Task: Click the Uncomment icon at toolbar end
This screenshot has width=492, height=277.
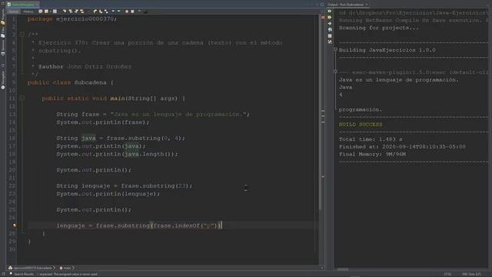Action: (145, 12)
